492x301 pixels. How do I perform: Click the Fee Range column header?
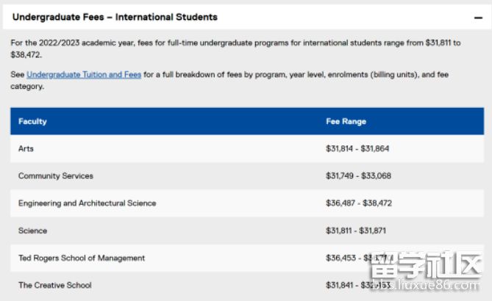coord(346,121)
